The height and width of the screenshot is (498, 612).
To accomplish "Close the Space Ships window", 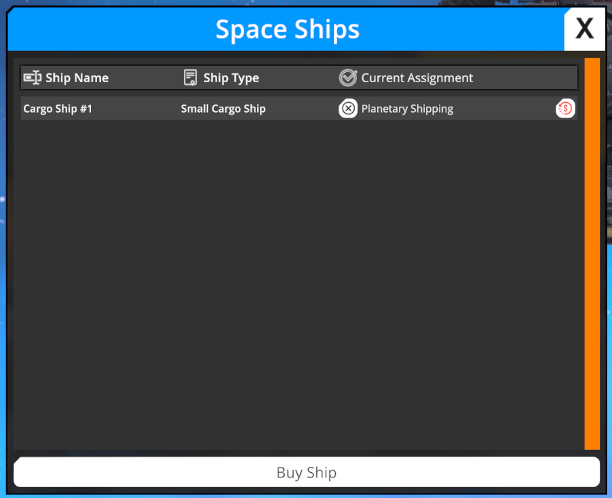I will [584, 29].
